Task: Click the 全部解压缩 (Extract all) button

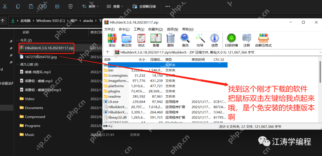Action: click(x=145, y=6)
